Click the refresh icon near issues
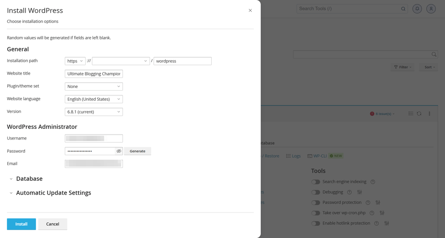This screenshot has height=238, width=445. point(419,114)
